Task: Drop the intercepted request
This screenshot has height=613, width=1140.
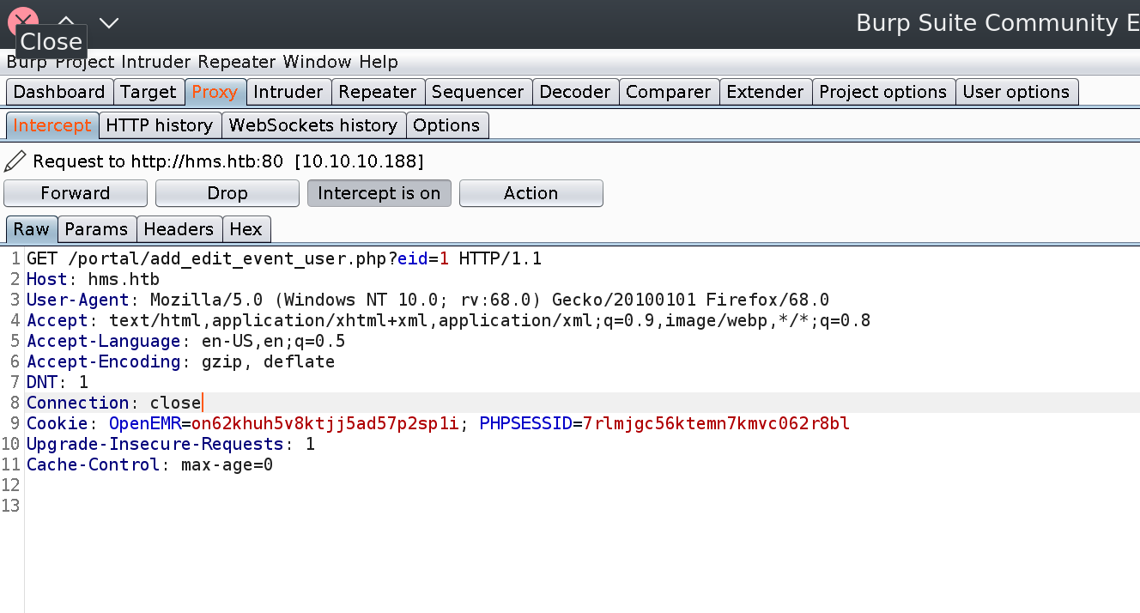Action: [x=227, y=193]
